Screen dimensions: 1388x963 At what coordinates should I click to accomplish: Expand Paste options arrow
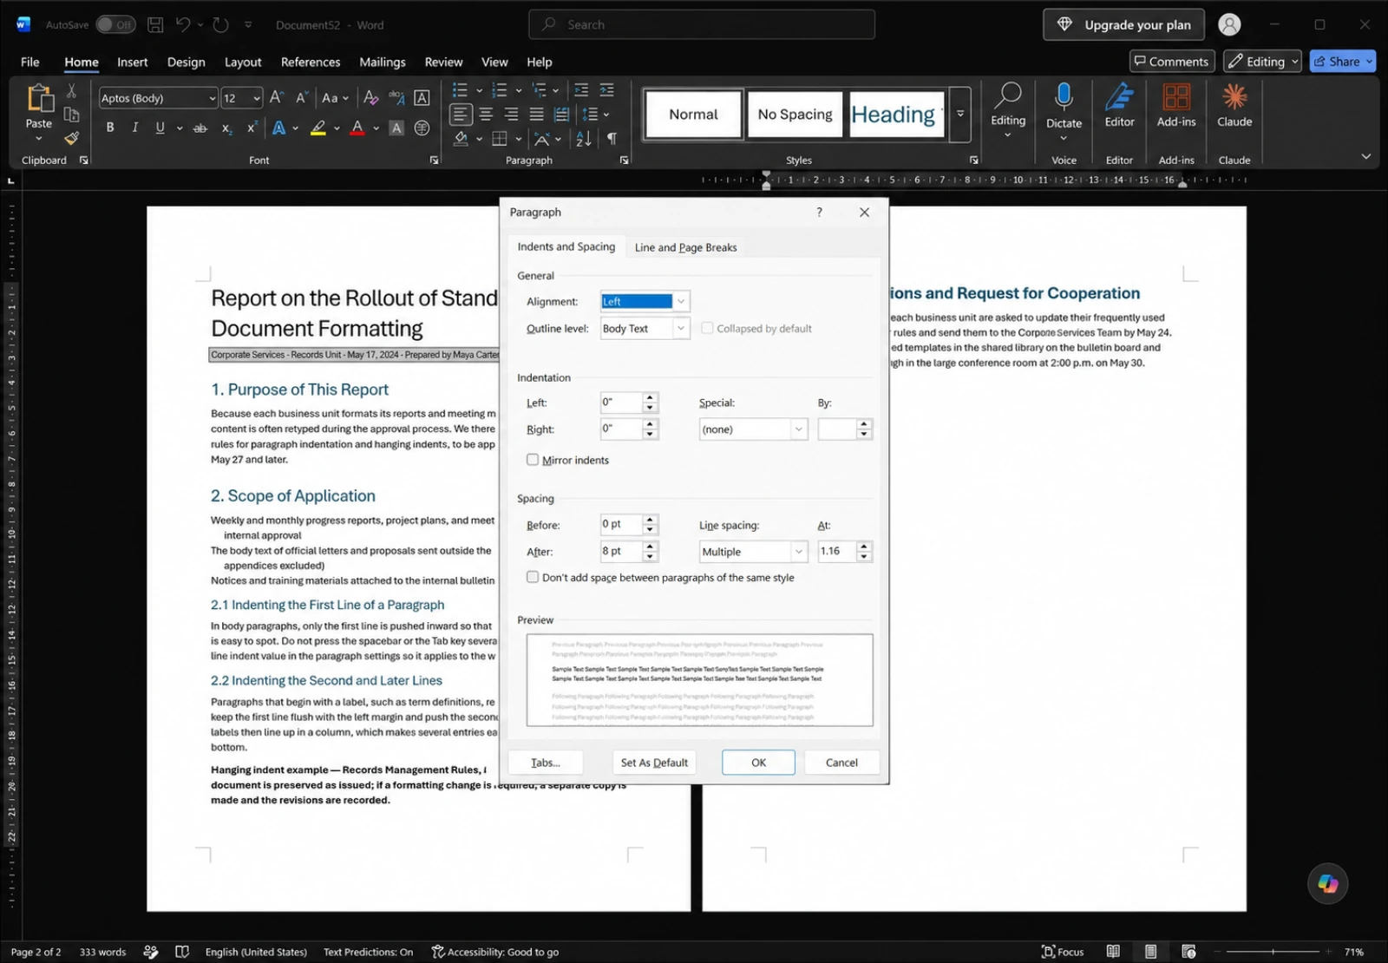pyautogui.click(x=39, y=139)
